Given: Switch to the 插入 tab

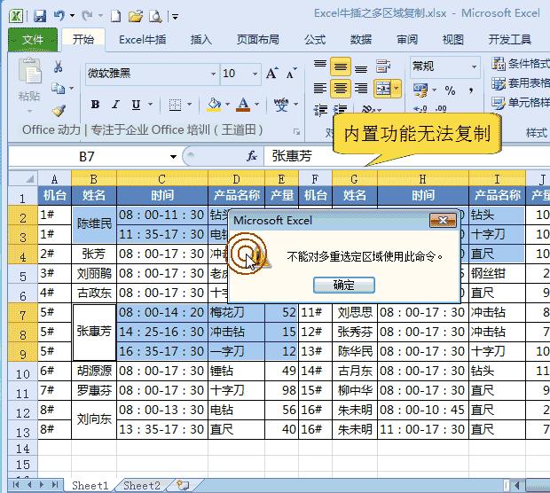Looking at the screenshot, I should pyautogui.click(x=201, y=40).
